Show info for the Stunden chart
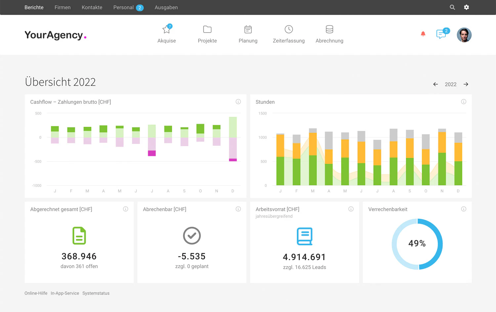 click(464, 101)
